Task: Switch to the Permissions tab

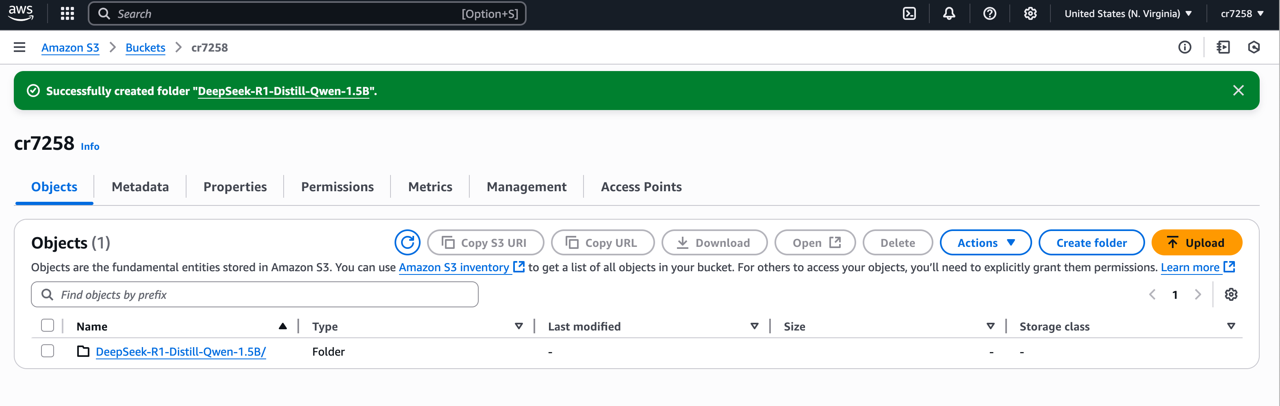Action: click(337, 187)
